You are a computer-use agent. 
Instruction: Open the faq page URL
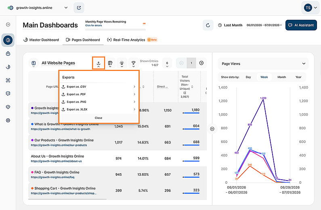tap(52, 177)
